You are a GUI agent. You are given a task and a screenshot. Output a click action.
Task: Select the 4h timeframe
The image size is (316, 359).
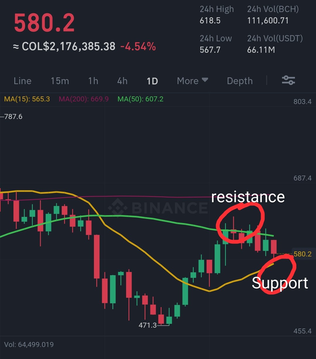coord(122,81)
